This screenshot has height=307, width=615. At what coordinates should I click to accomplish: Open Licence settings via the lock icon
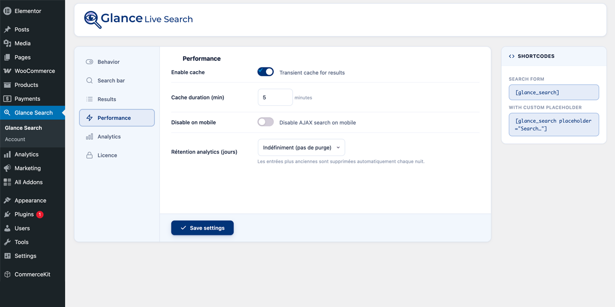click(x=90, y=155)
